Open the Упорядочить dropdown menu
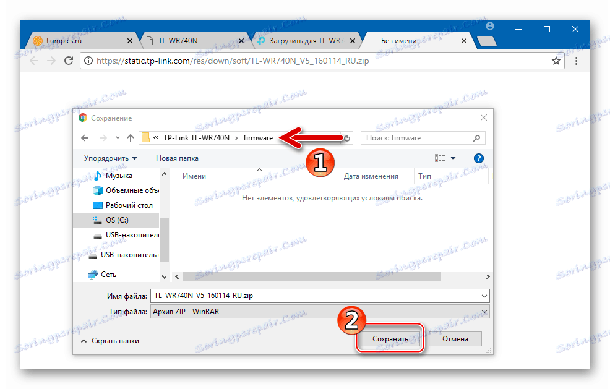 tap(111, 158)
